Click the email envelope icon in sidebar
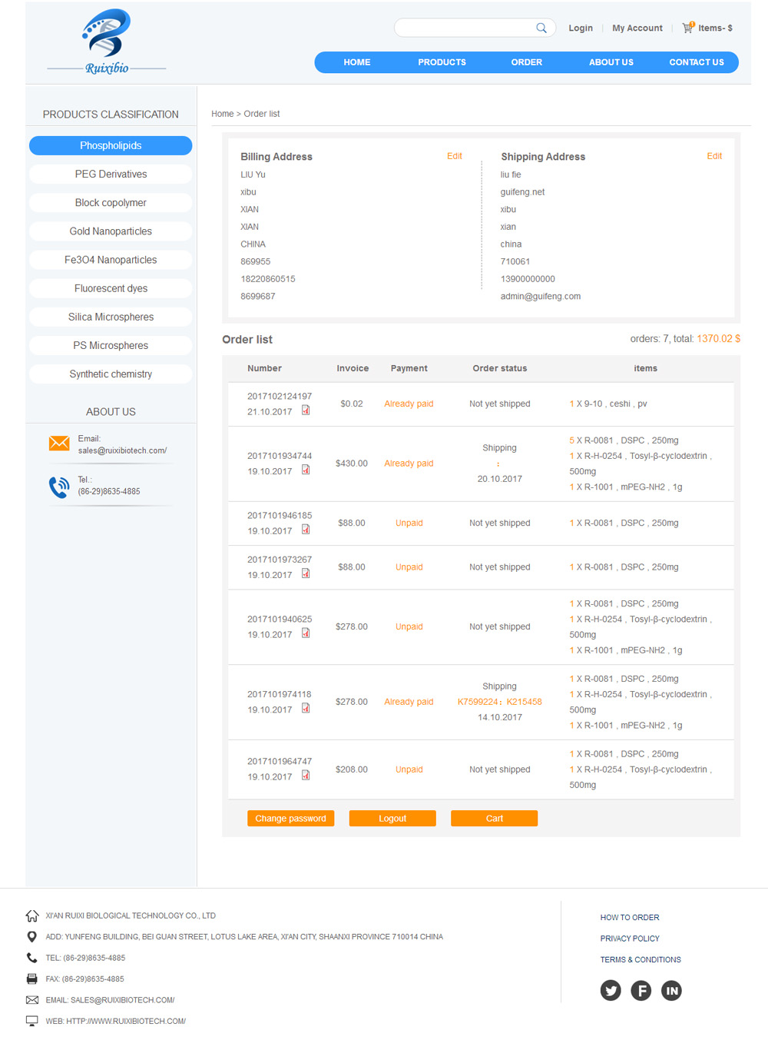Viewport: 768px width, 1040px height. coord(59,444)
